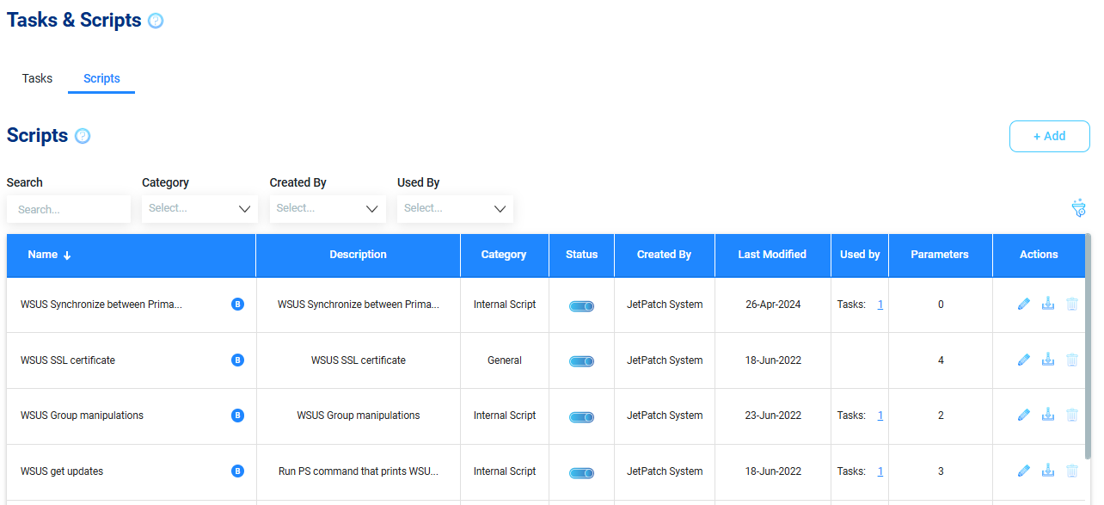Click the Created By column header
The image size is (1104, 505).
click(664, 255)
